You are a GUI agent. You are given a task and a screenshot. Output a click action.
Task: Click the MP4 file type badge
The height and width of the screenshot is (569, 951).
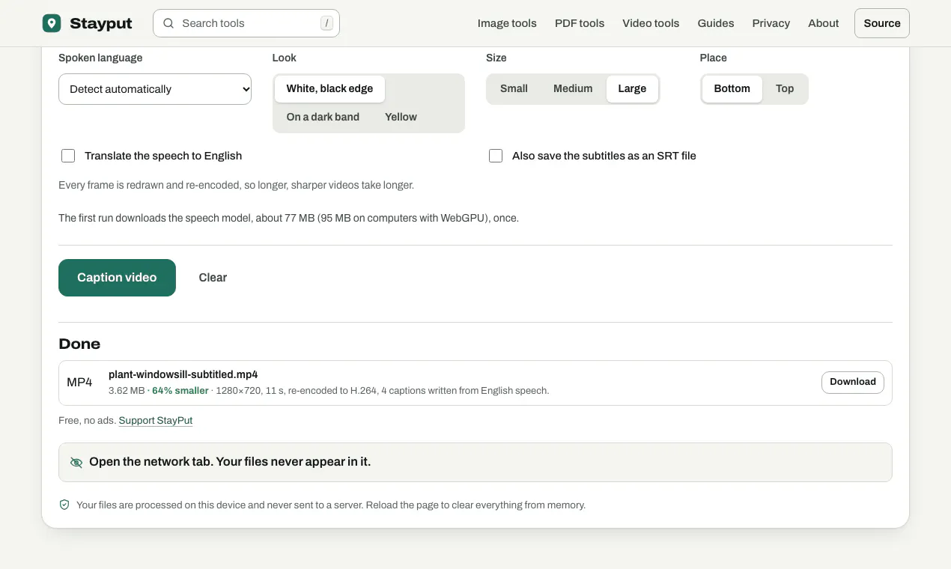[x=79, y=383]
